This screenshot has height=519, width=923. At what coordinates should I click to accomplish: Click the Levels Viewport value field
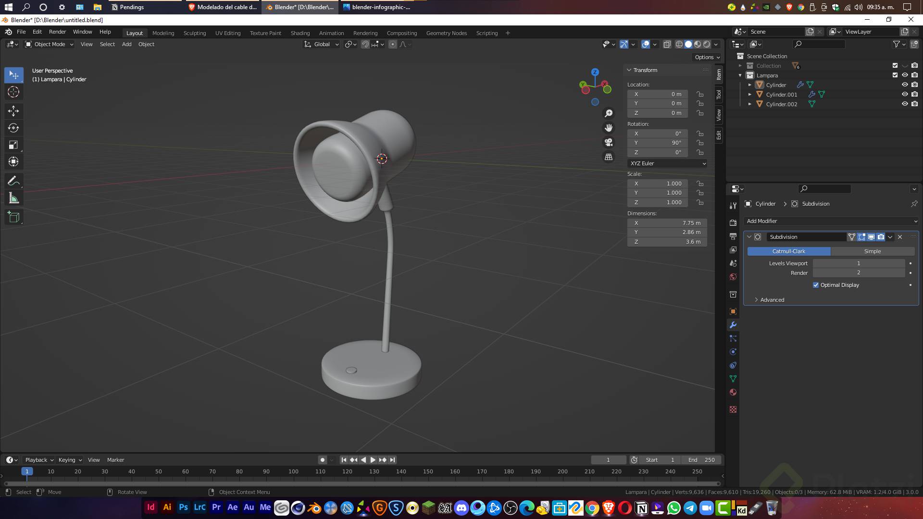[x=858, y=263]
